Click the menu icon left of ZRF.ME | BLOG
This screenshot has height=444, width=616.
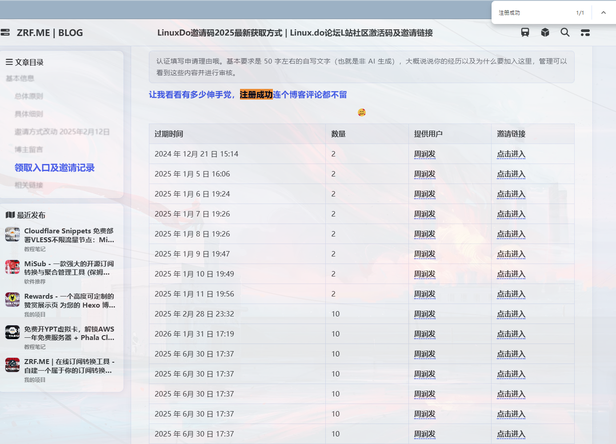pos(5,32)
